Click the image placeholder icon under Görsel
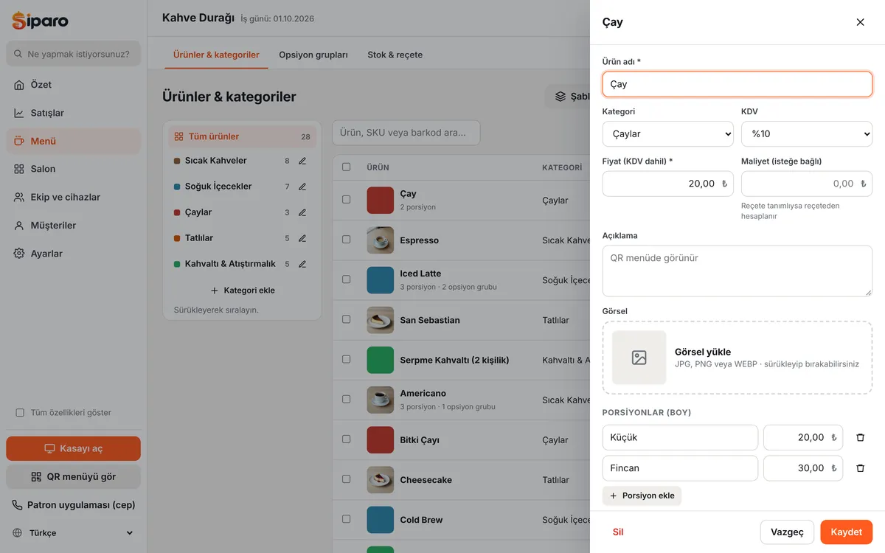Screen dimensions: 885x553 pos(639,358)
